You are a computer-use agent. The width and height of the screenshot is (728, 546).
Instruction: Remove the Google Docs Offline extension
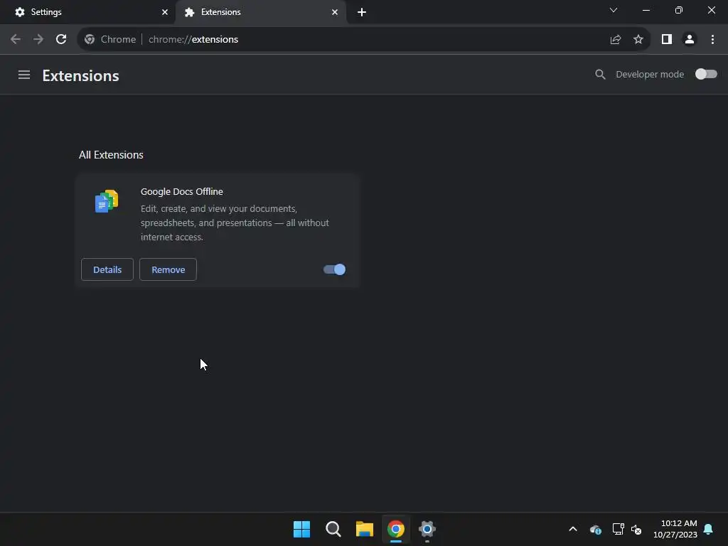[168, 269]
